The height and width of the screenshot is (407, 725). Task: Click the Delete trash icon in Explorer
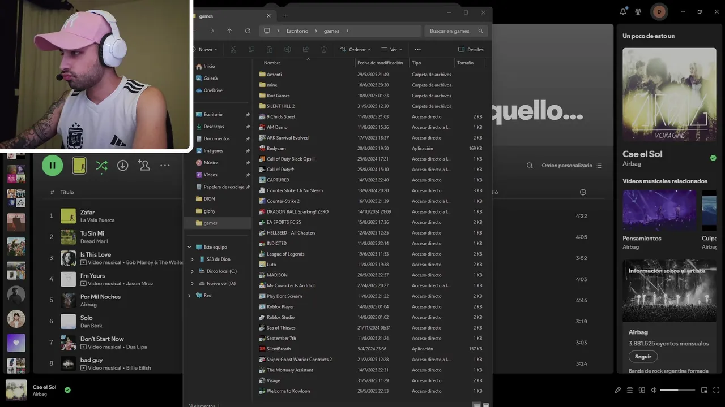click(324, 50)
